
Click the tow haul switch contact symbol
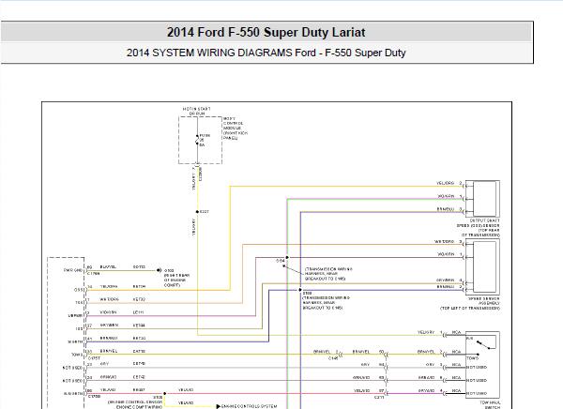(484, 344)
